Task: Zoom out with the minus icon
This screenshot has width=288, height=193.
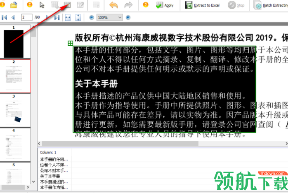Action: [92, 18]
